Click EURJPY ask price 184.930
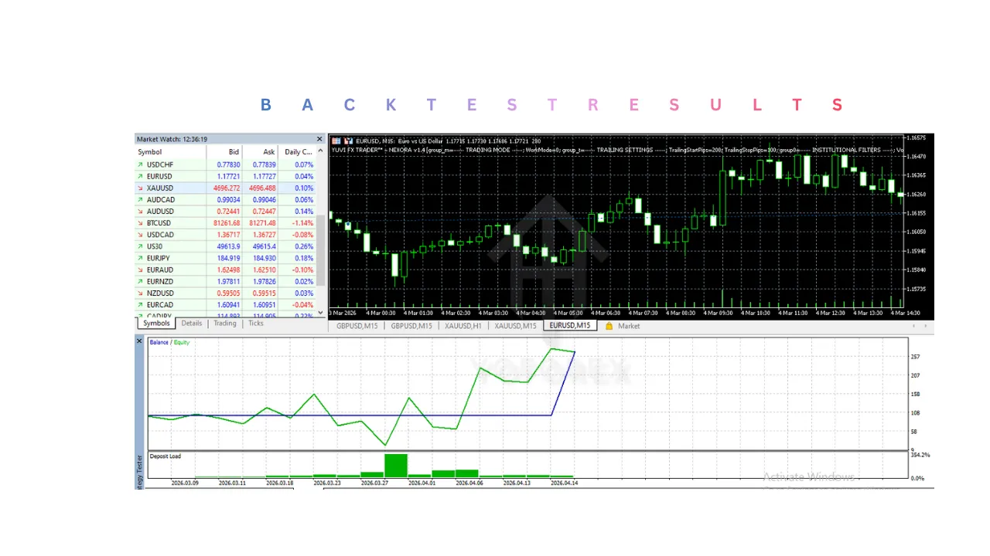The height and width of the screenshot is (556, 990). [264, 258]
